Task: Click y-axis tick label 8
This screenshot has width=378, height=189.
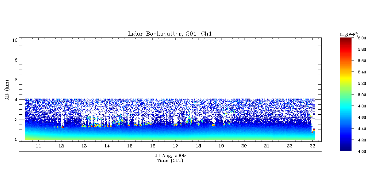Action: tap(16, 60)
